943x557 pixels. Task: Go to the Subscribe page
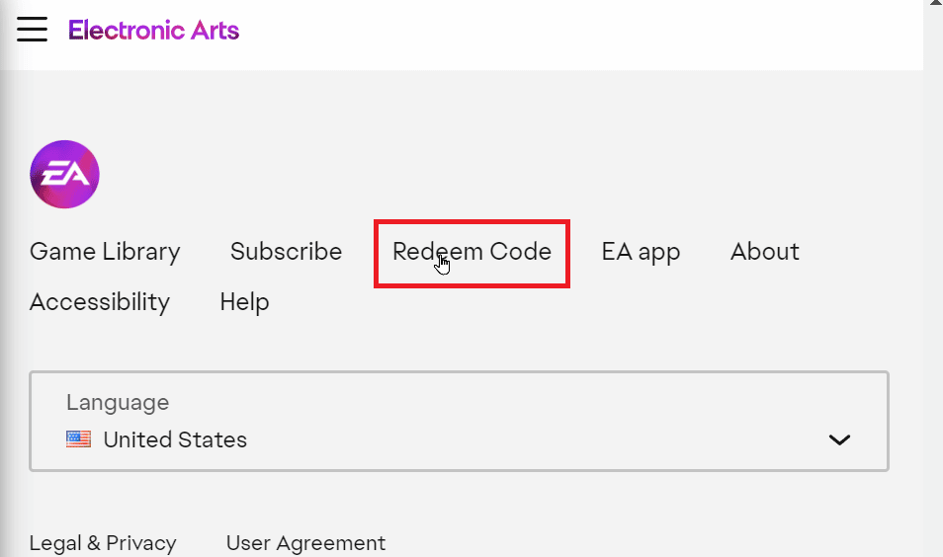click(x=286, y=251)
